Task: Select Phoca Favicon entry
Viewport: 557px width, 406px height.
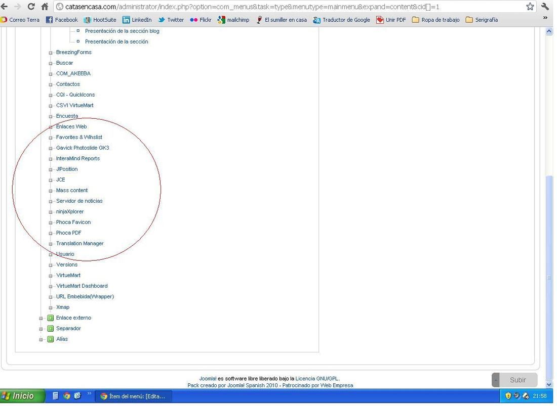Action: pyautogui.click(x=73, y=222)
